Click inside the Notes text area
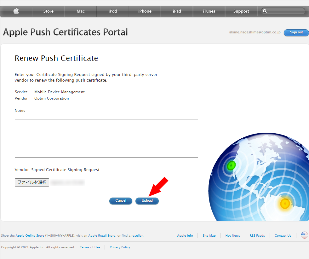 [106, 138]
